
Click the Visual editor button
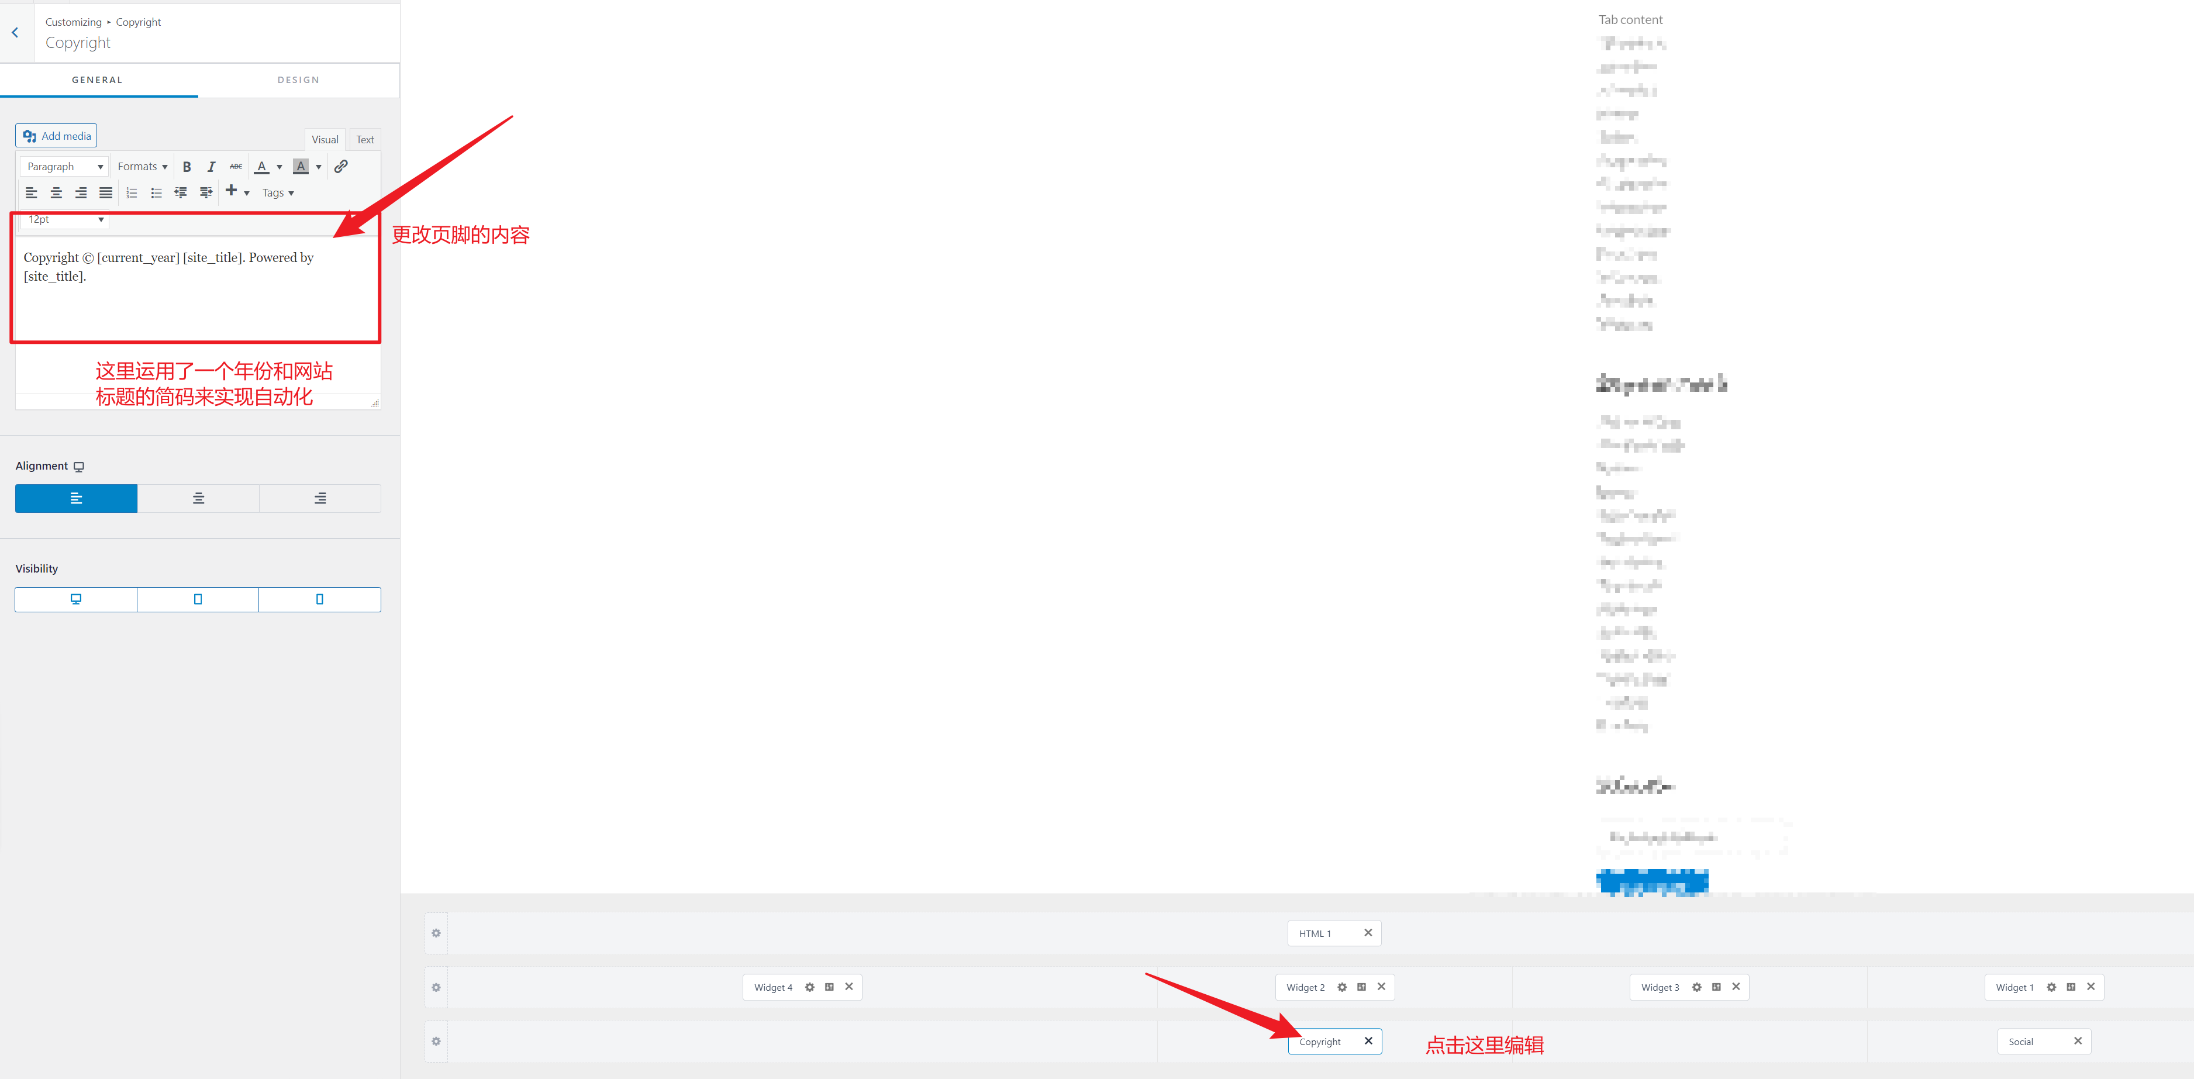tap(323, 139)
